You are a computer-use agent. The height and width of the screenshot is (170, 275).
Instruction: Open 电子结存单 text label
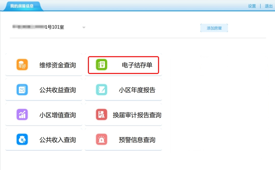(x=137, y=65)
